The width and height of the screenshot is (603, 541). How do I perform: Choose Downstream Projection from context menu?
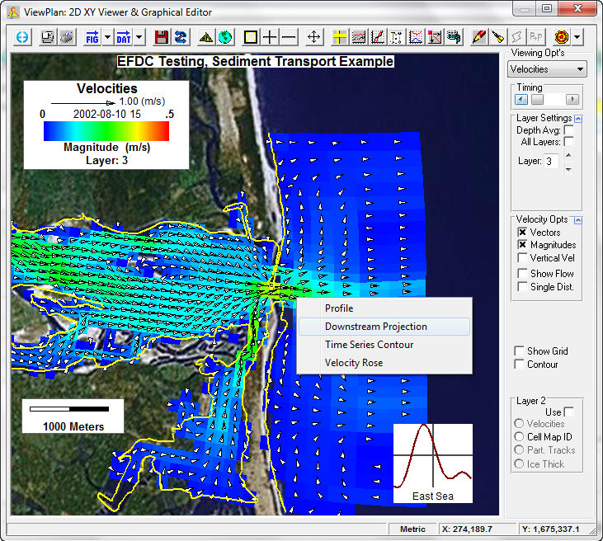pyautogui.click(x=375, y=327)
